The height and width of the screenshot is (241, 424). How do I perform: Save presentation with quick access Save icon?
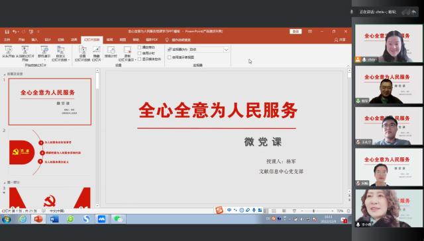coord(7,32)
